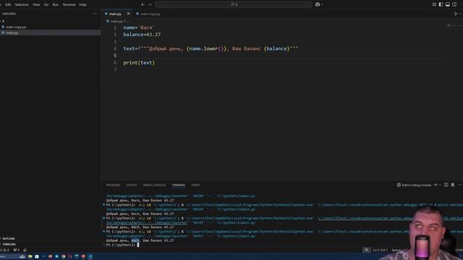Switch to the Output panel tab
Viewport: 463px width, 260px height.
pos(132,185)
